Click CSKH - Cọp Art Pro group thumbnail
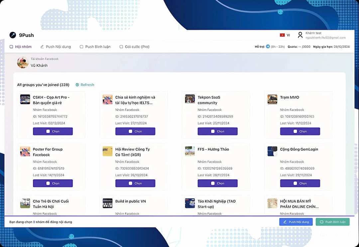The height and width of the screenshot is (247, 359). [25, 99]
